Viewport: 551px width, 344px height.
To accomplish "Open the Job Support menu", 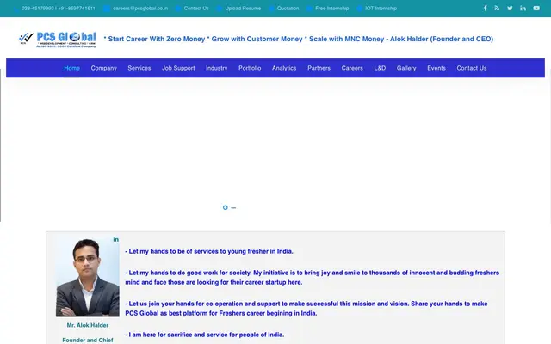I will tap(178, 68).
